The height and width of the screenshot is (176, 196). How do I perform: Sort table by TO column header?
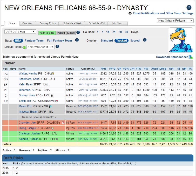pyautogui.click(x=190, y=69)
